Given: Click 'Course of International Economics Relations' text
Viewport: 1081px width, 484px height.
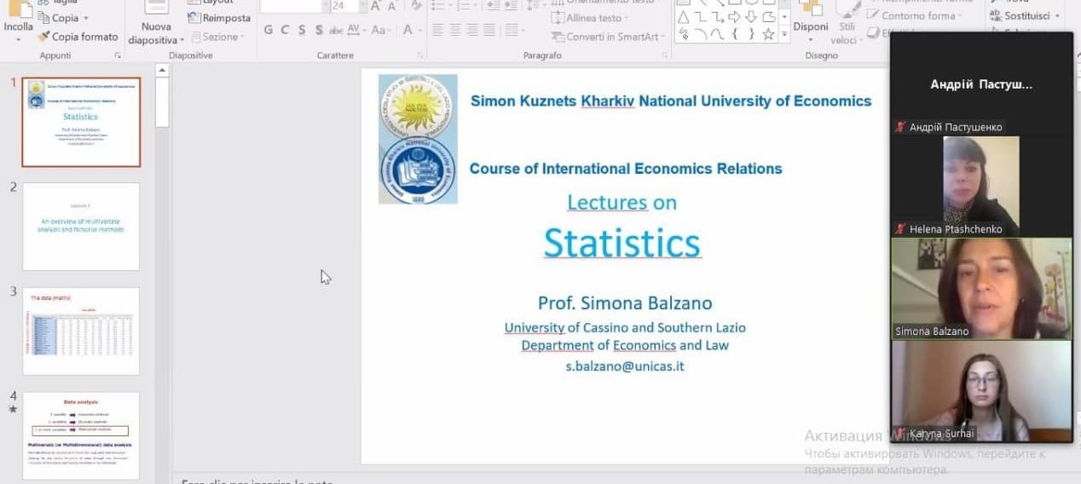Looking at the screenshot, I should [x=626, y=169].
